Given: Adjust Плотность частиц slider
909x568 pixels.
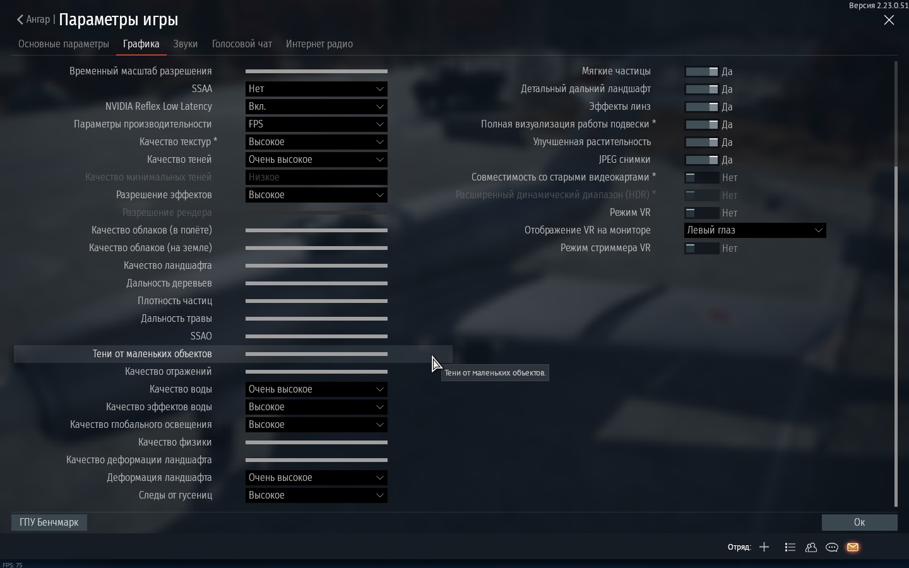Looking at the screenshot, I should (x=316, y=301).
